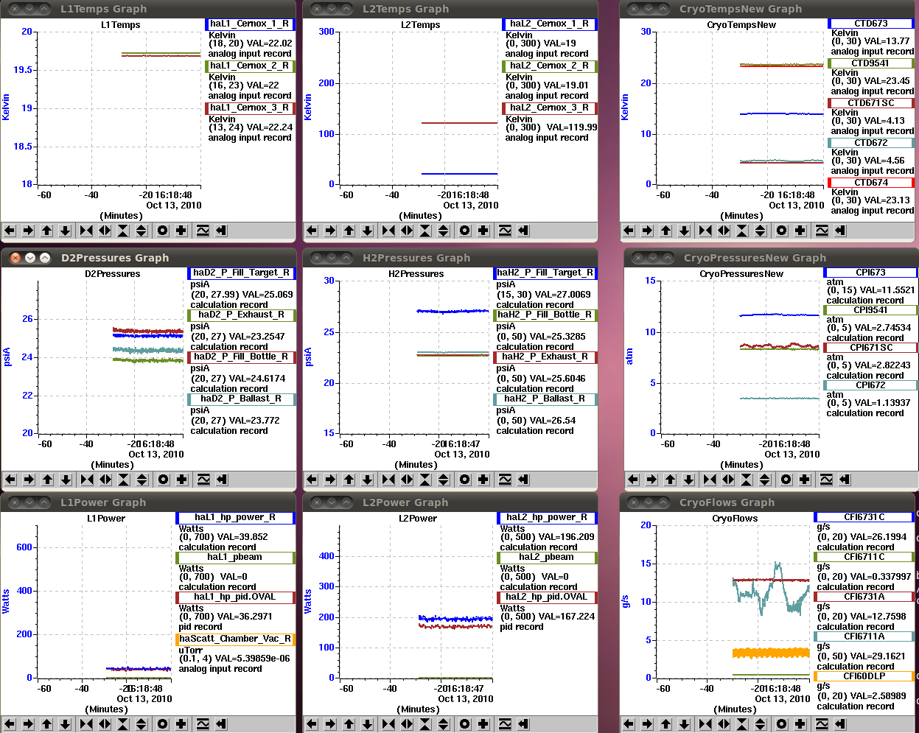Image resolution: width=919 pixels, height=733 pixels.
Task: Select the haL1_Cernox_3_R legend curve
Action: [250, 108]
